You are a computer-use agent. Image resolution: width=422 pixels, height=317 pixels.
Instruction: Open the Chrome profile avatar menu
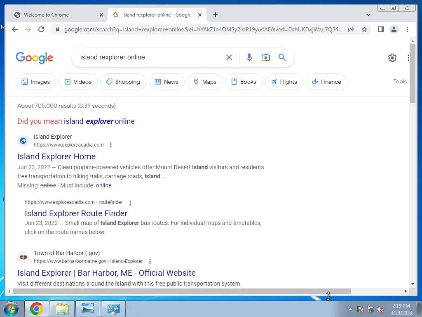tap(394, 29)
